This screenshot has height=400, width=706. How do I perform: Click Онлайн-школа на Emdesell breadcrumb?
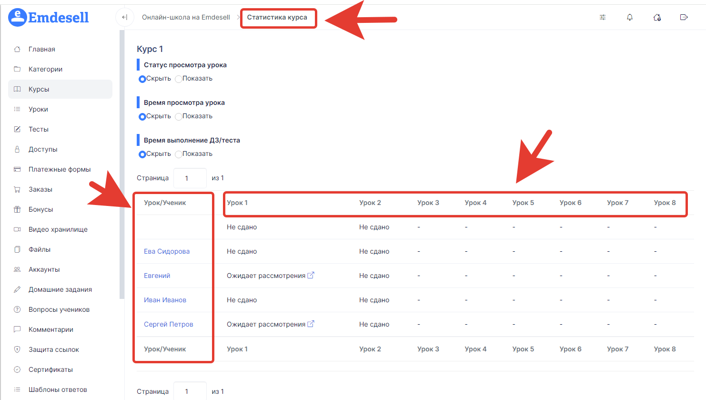(x=186, y=17)
